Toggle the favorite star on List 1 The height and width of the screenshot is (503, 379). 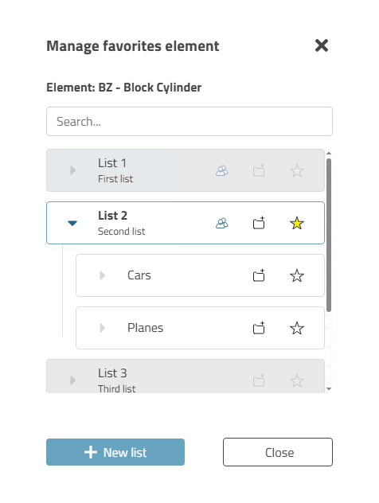[x=297, y=170]
